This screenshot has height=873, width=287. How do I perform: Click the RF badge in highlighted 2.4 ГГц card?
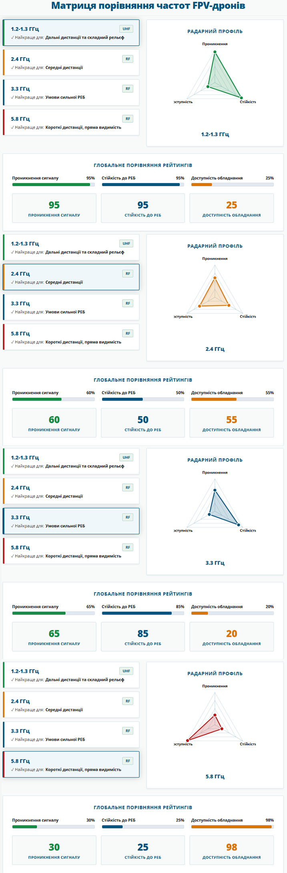128,274
